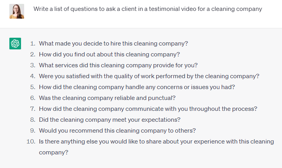Click the list number 3 marker
Viewport: 282px width, 168px height.
click(33, 65)
